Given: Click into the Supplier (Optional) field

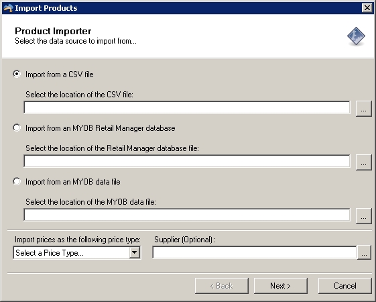Looking at the screenshot, I should (x=255, y=252).
